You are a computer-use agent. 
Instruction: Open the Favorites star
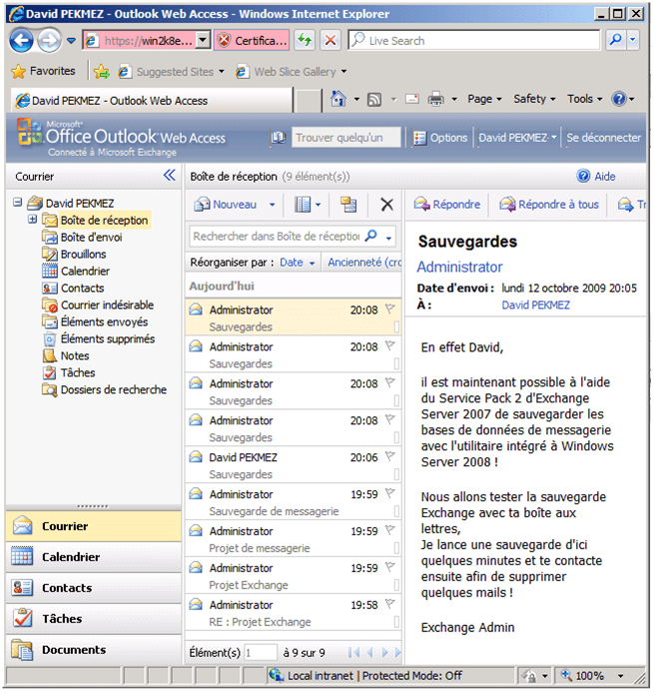tap(18, 72)
